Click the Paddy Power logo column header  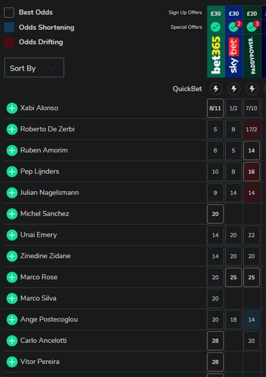(252, 56)
